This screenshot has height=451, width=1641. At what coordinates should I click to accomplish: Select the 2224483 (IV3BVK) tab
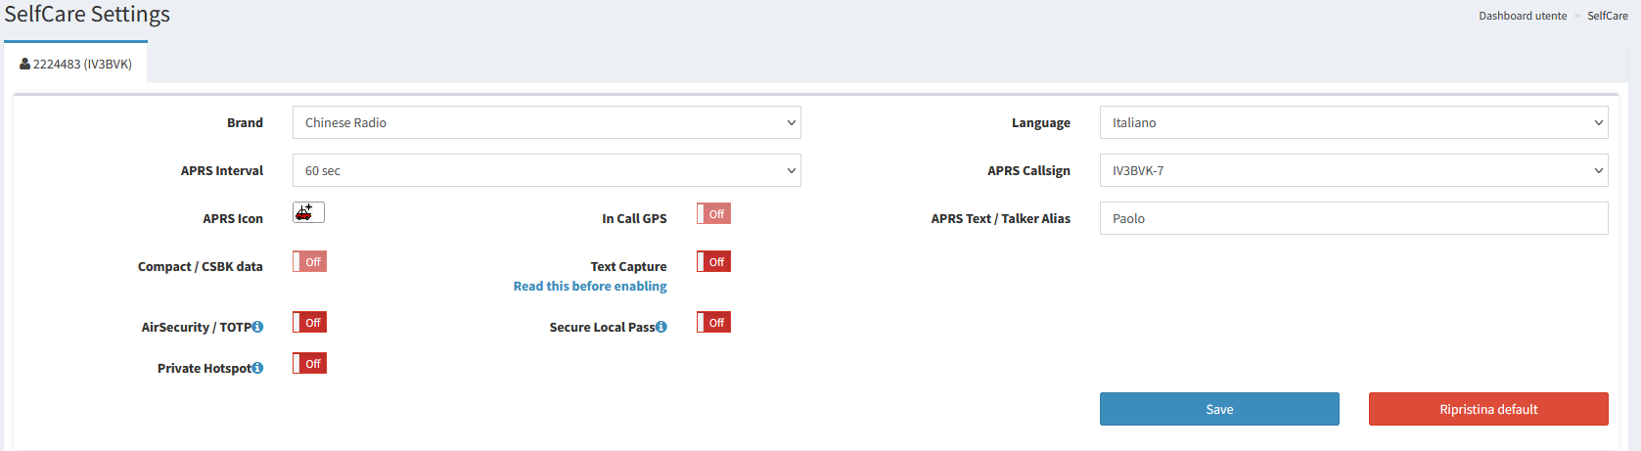click(x=76, y=64)
